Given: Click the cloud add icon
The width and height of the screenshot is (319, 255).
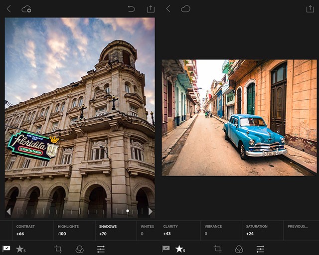Looking at the screenshot, I should pyautogui.click(x=26, y=8).
